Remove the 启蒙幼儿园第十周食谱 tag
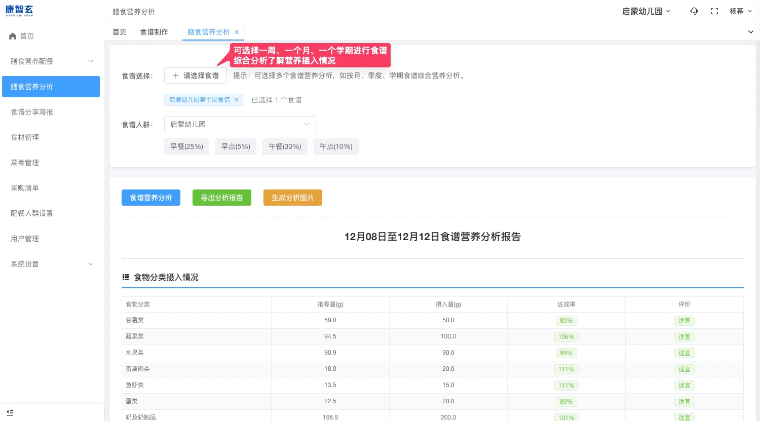 (x=237, y=100)
